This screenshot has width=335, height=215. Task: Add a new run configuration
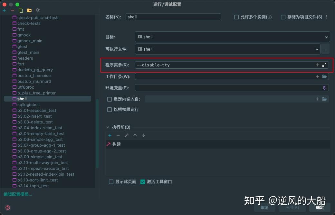click(4, 10)
